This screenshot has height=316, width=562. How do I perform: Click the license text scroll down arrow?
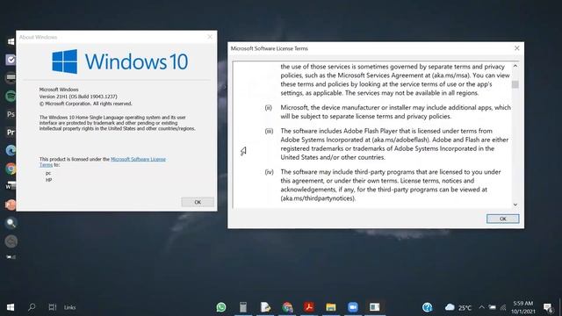point(515,205)
